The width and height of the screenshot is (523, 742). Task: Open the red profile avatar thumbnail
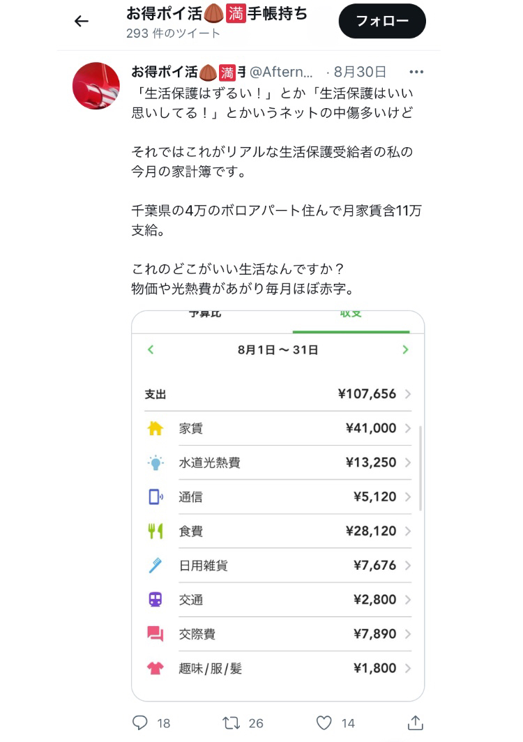(x=96, y=86)
